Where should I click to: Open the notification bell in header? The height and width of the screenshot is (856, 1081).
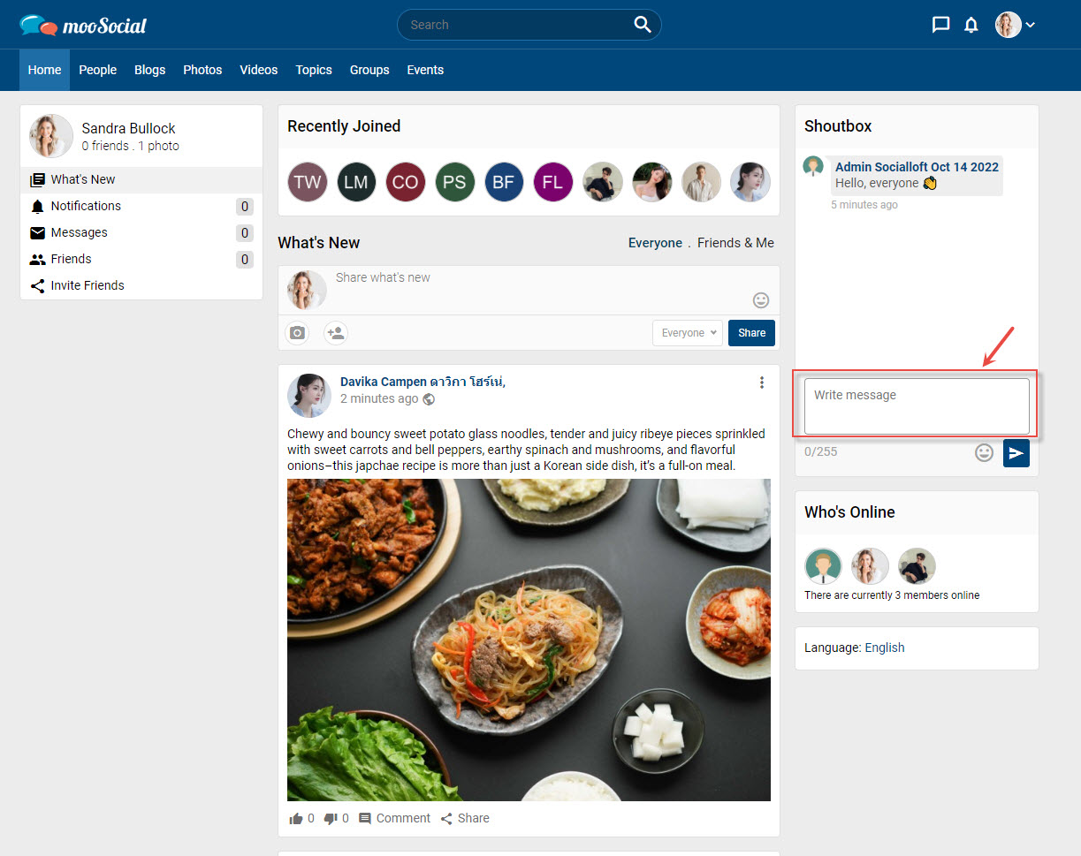pyautogui.click(x=971, y=25)
